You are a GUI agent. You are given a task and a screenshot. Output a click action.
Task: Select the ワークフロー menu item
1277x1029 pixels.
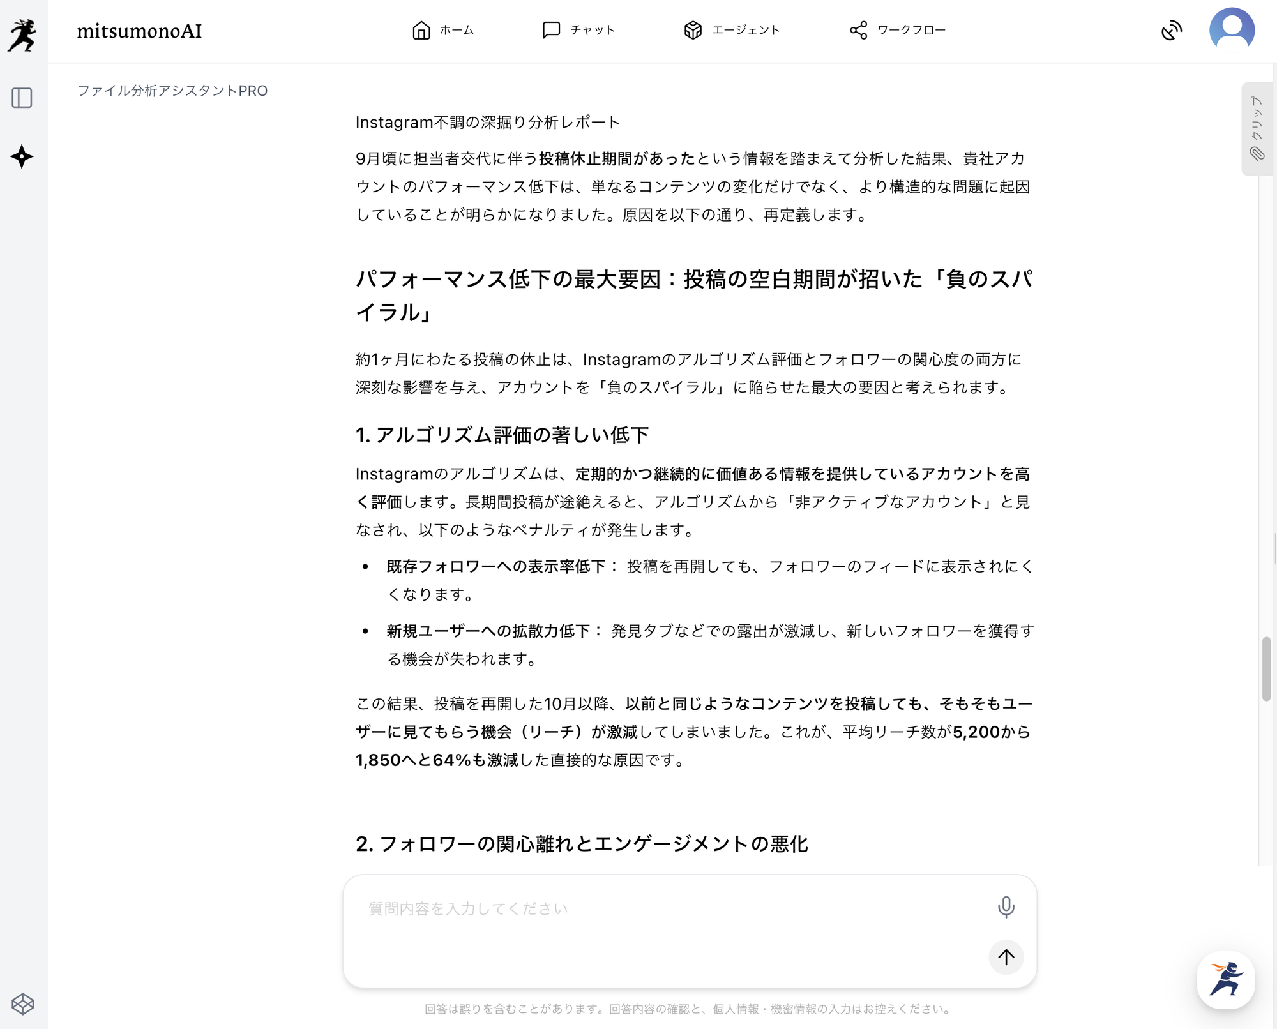pyautogui.click(x=898, y=30)
